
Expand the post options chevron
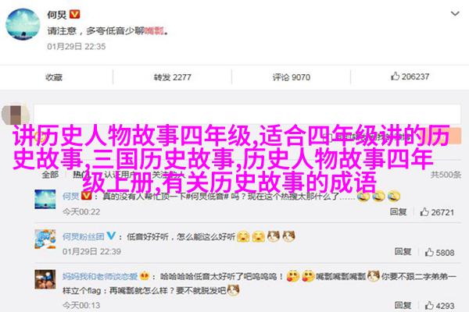coord(455,13)
